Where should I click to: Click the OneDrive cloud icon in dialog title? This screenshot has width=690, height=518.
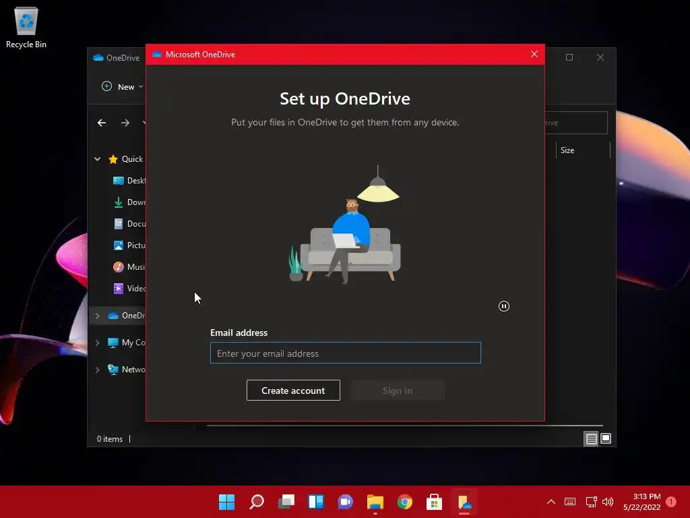(x=157, y=55)
